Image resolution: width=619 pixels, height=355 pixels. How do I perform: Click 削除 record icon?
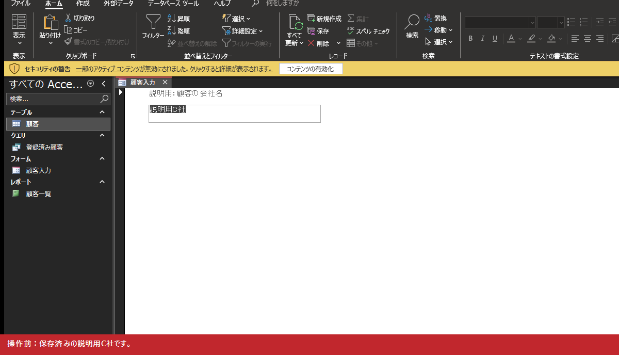coord(311,43)
